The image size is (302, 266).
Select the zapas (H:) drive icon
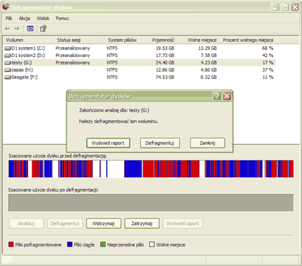point(7,70)
